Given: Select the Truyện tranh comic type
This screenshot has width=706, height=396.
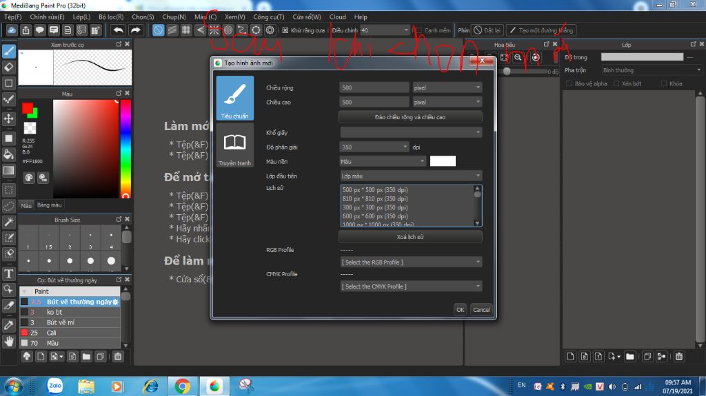Looking at the screenshot, I should pos(234,146).
